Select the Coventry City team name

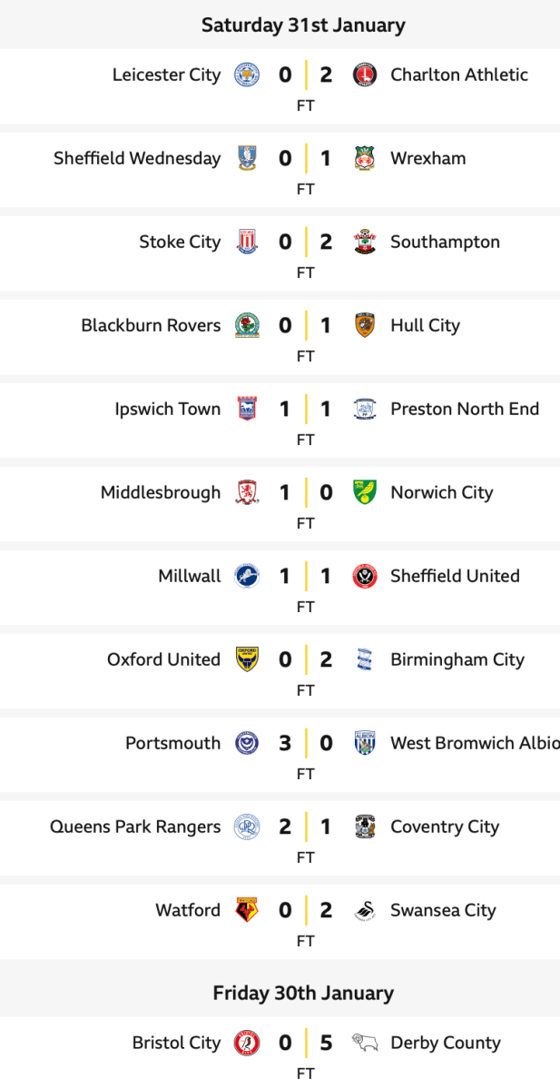445,827
